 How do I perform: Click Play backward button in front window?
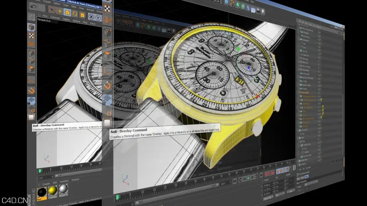click(x=245, y=179)
